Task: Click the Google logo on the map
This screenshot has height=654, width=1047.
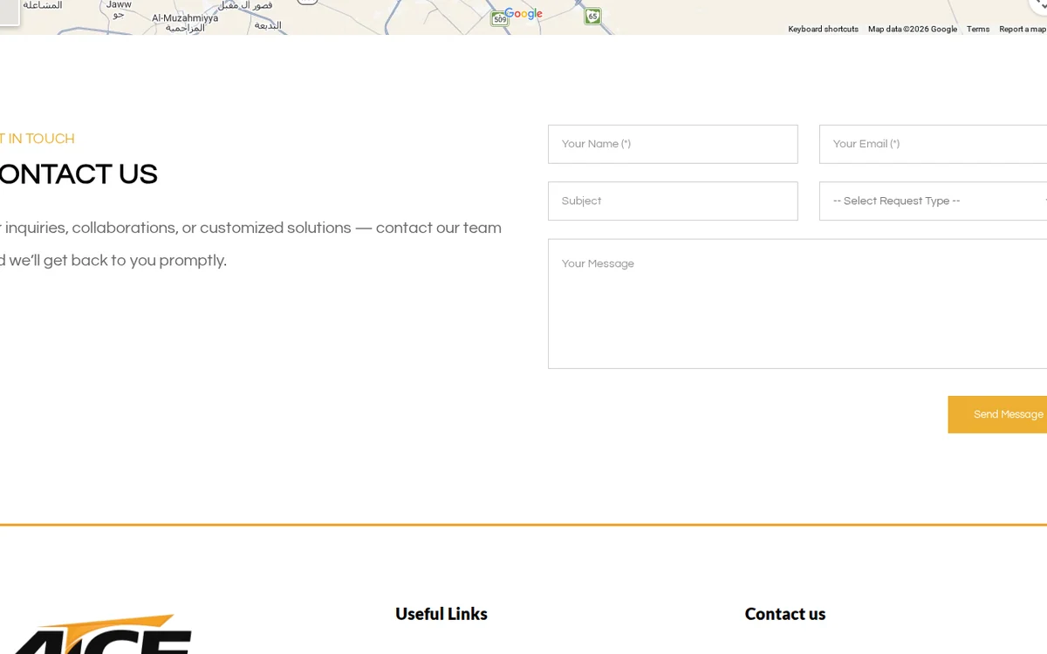Action: tap(523, 14)
